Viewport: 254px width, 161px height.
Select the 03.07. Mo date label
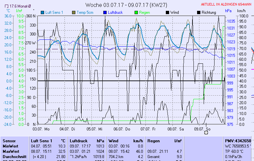coord(41,129)
